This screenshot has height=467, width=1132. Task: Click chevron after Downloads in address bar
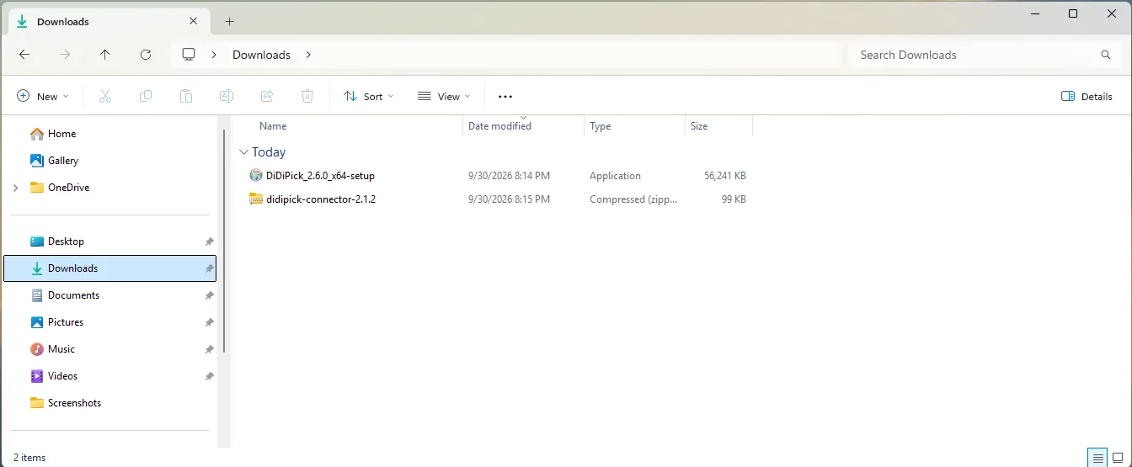(x=308, y=55)
